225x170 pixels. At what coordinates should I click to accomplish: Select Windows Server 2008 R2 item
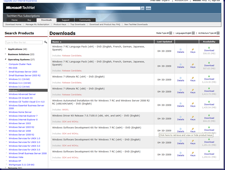pos(22,135)
